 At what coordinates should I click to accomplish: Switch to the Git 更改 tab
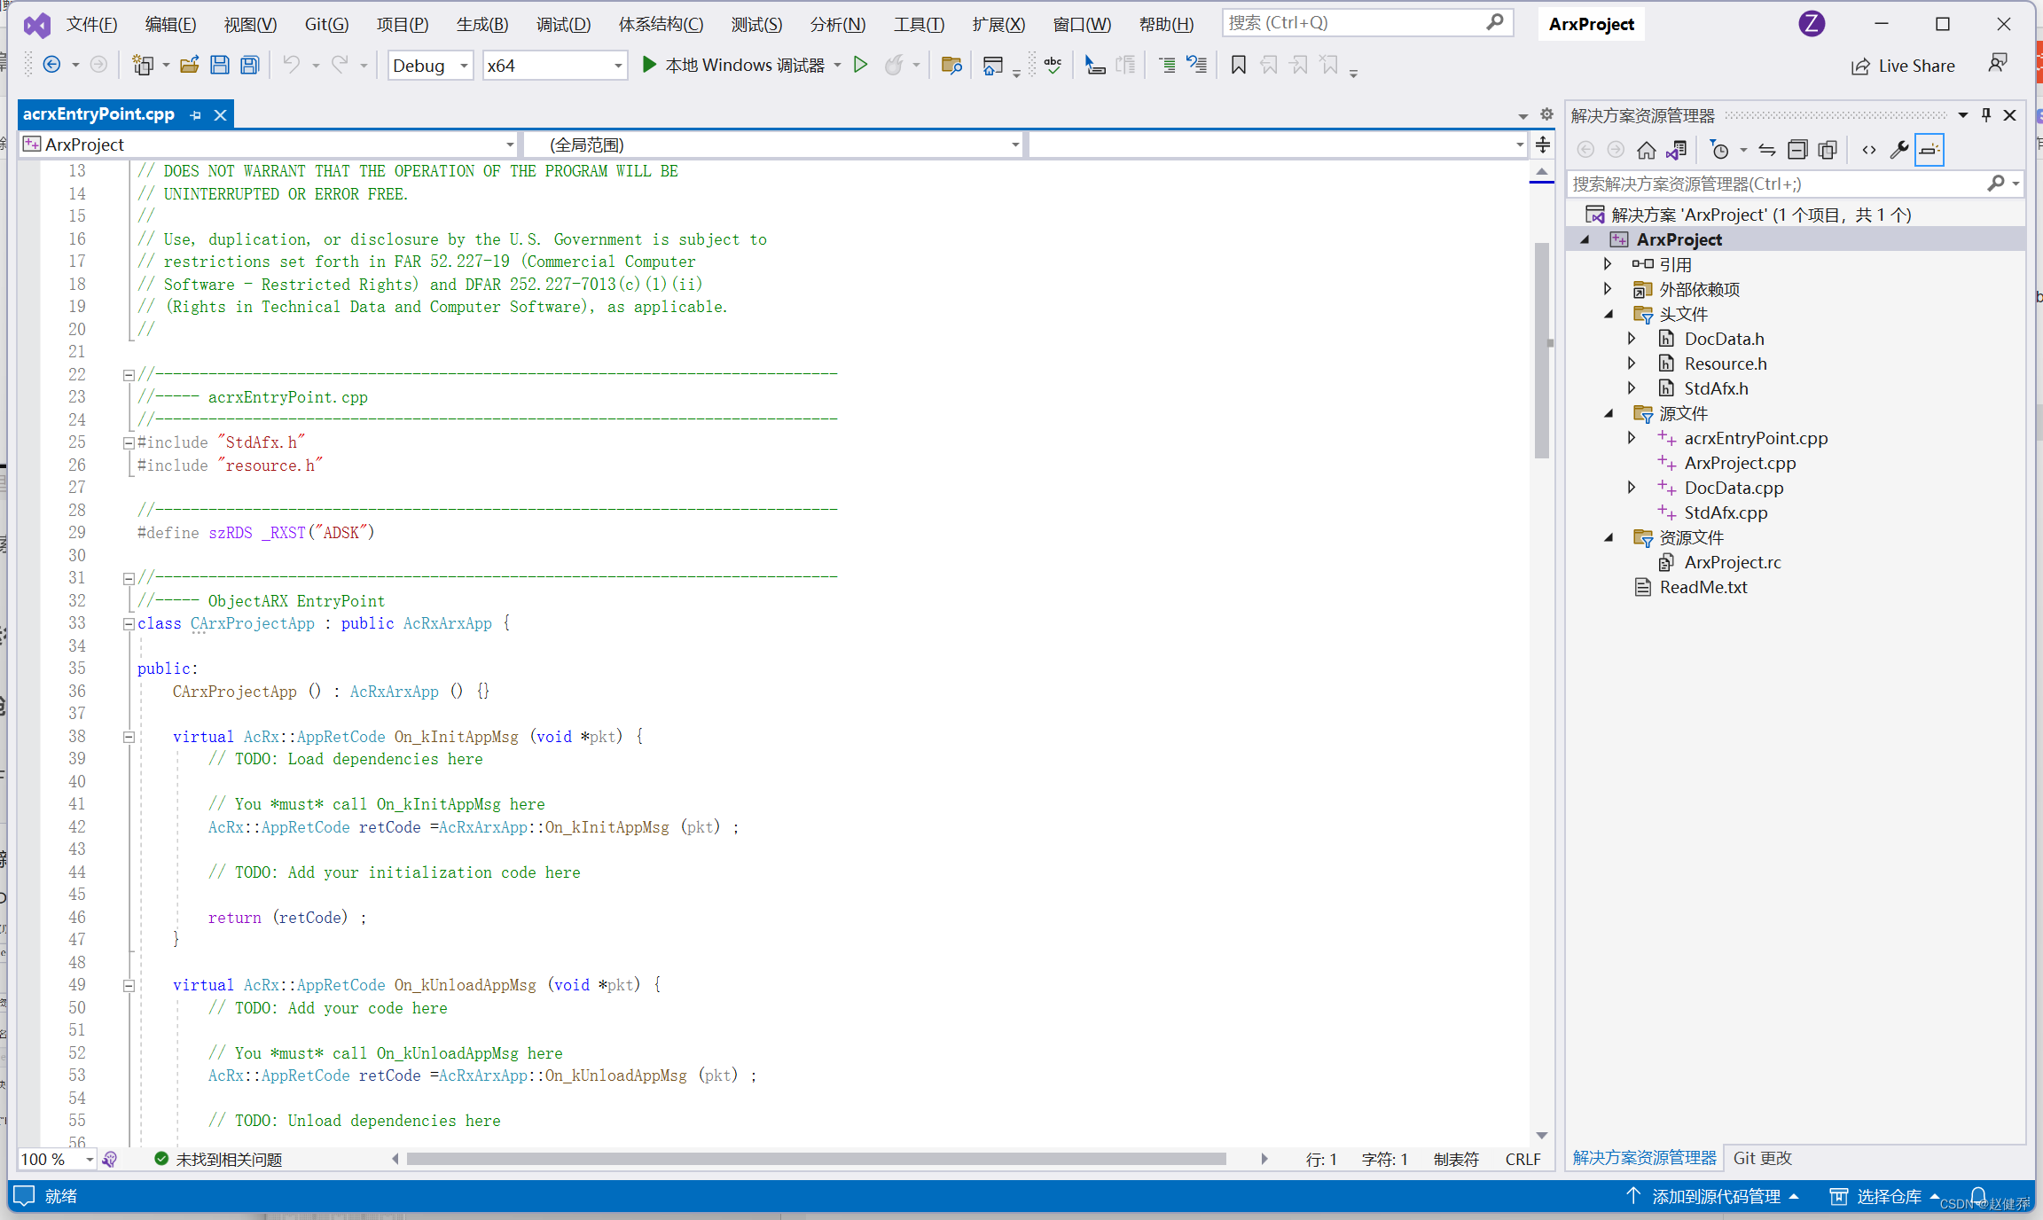pos(1762,1158)
